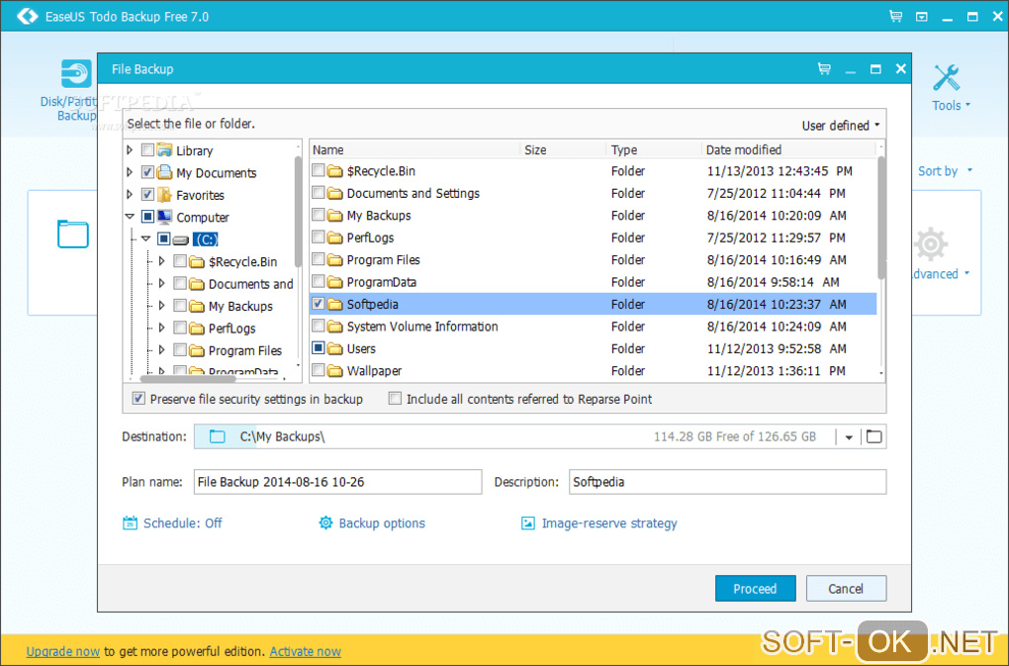The width and height of the screenshot is (1009, 666).
Task: Click the shopping cart icon in main title bar
Action: click(895, 16)
